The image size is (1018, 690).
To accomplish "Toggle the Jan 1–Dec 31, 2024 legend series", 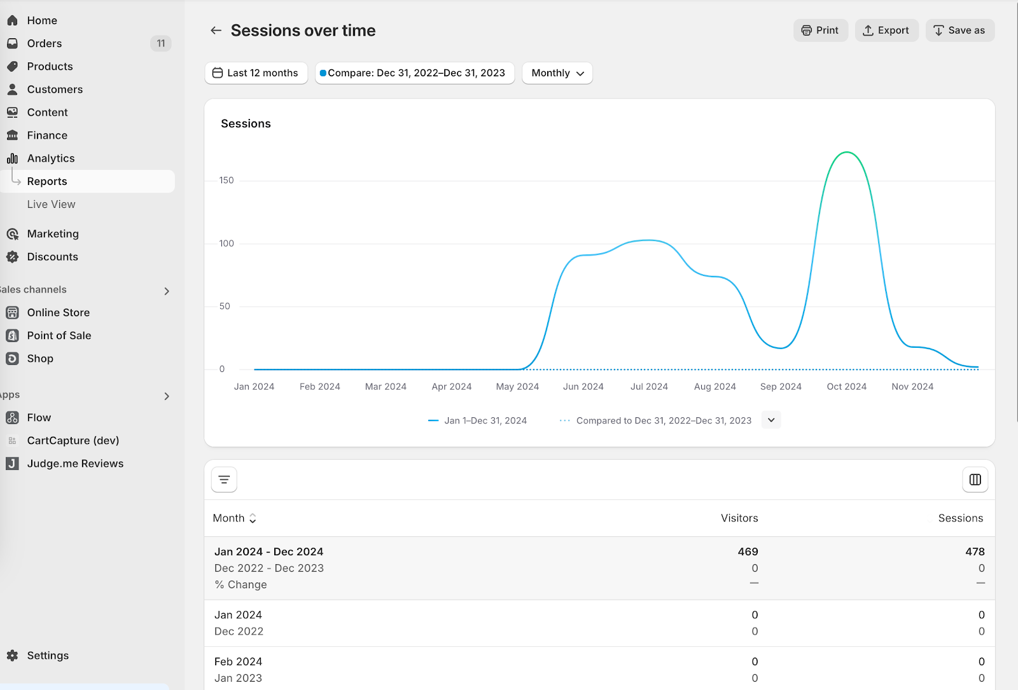I will pos(478,420).
